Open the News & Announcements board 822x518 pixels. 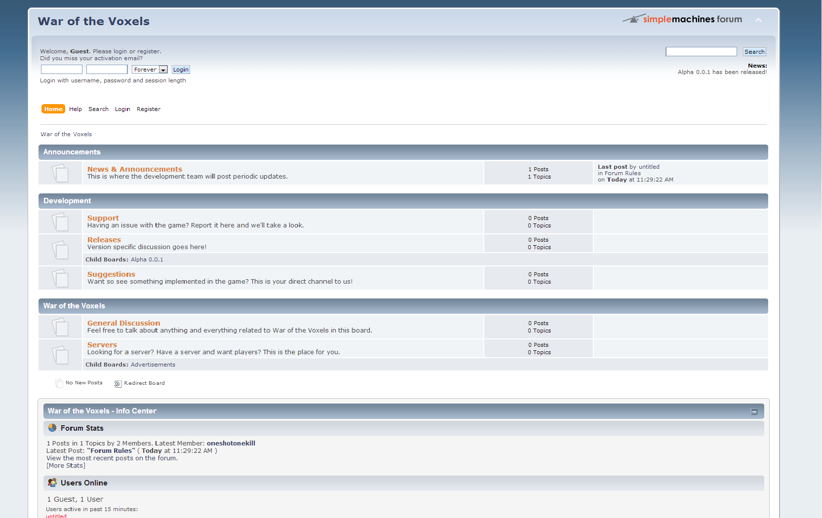point(134,169)
